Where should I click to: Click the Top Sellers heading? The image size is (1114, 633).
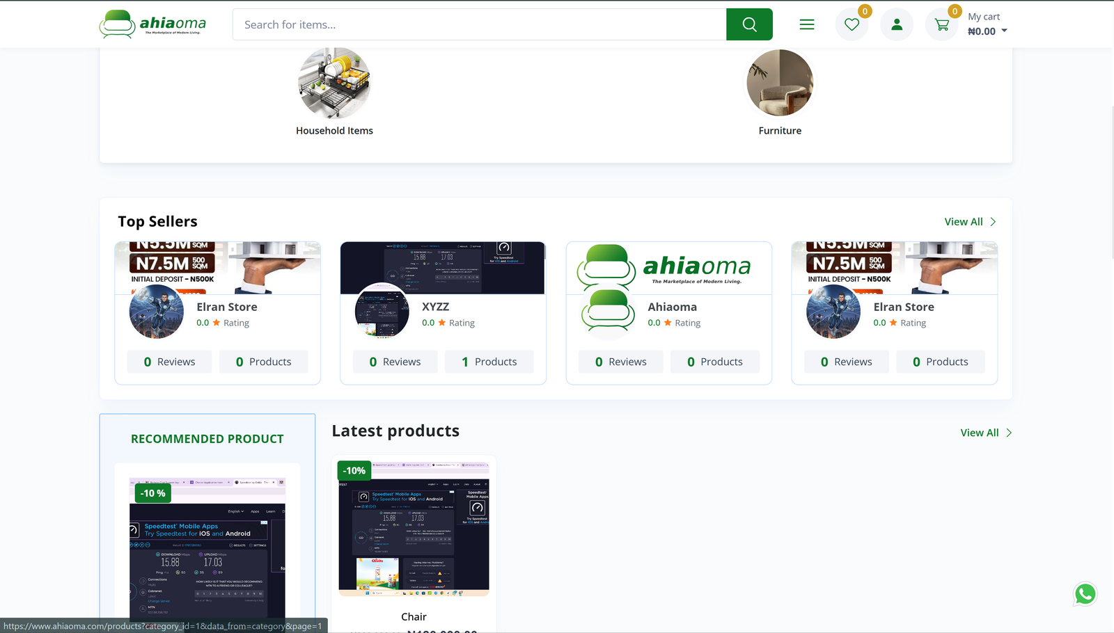[x=157, y=221]
